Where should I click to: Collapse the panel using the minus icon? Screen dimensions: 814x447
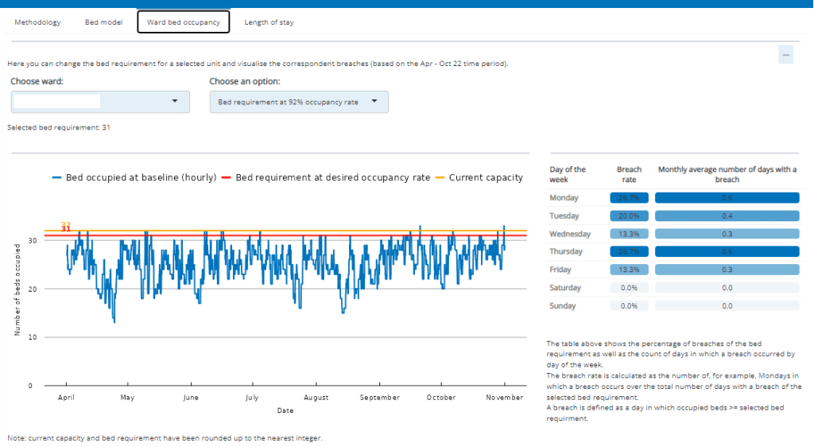(785, 54)
